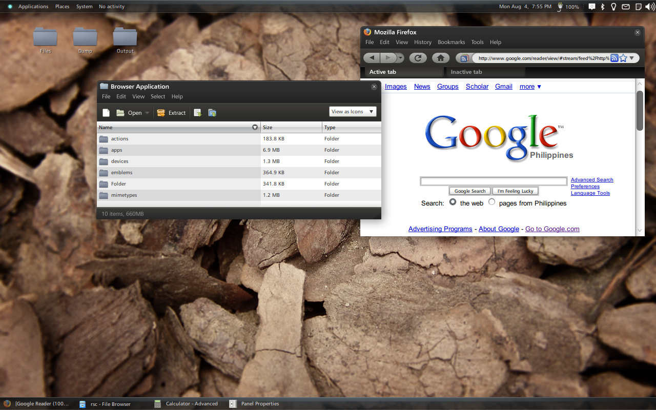Click the Firefox back arrow button

[372, 58]
